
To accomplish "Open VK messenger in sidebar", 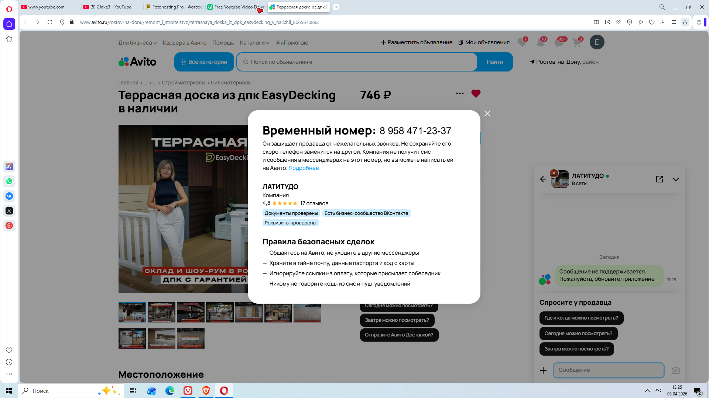I will click(x=9, y=196).
